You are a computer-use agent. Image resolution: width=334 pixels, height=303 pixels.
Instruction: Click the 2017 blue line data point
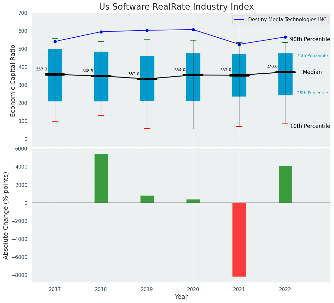click(x=55, y=41)
